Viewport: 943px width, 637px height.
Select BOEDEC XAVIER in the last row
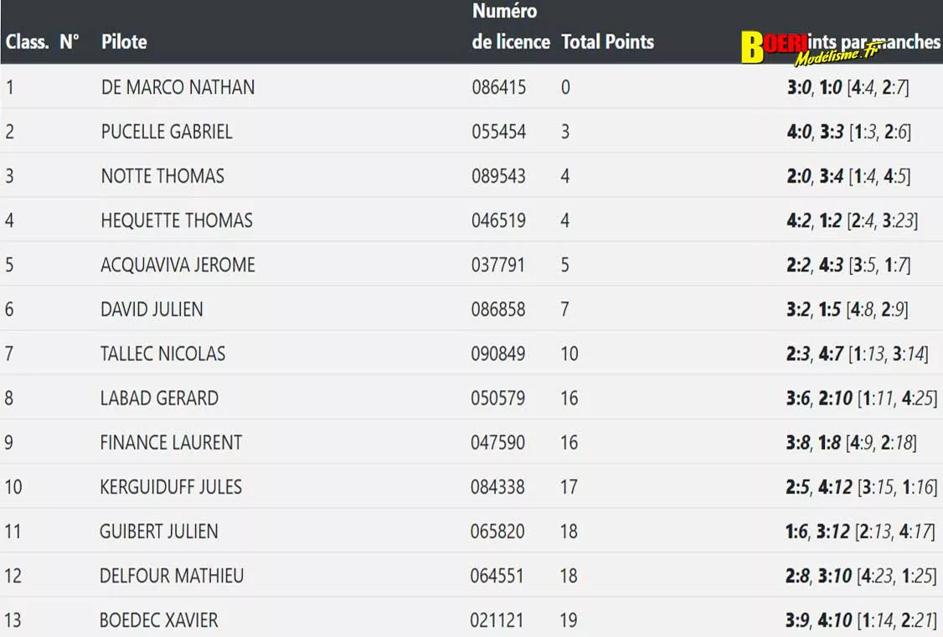(159, 620)
